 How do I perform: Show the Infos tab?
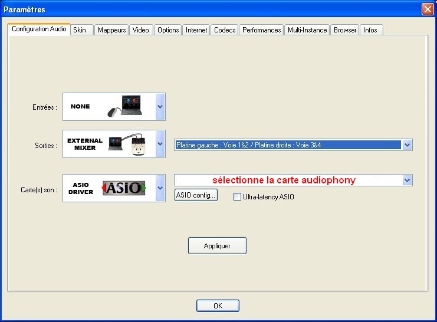click(370, 30)
